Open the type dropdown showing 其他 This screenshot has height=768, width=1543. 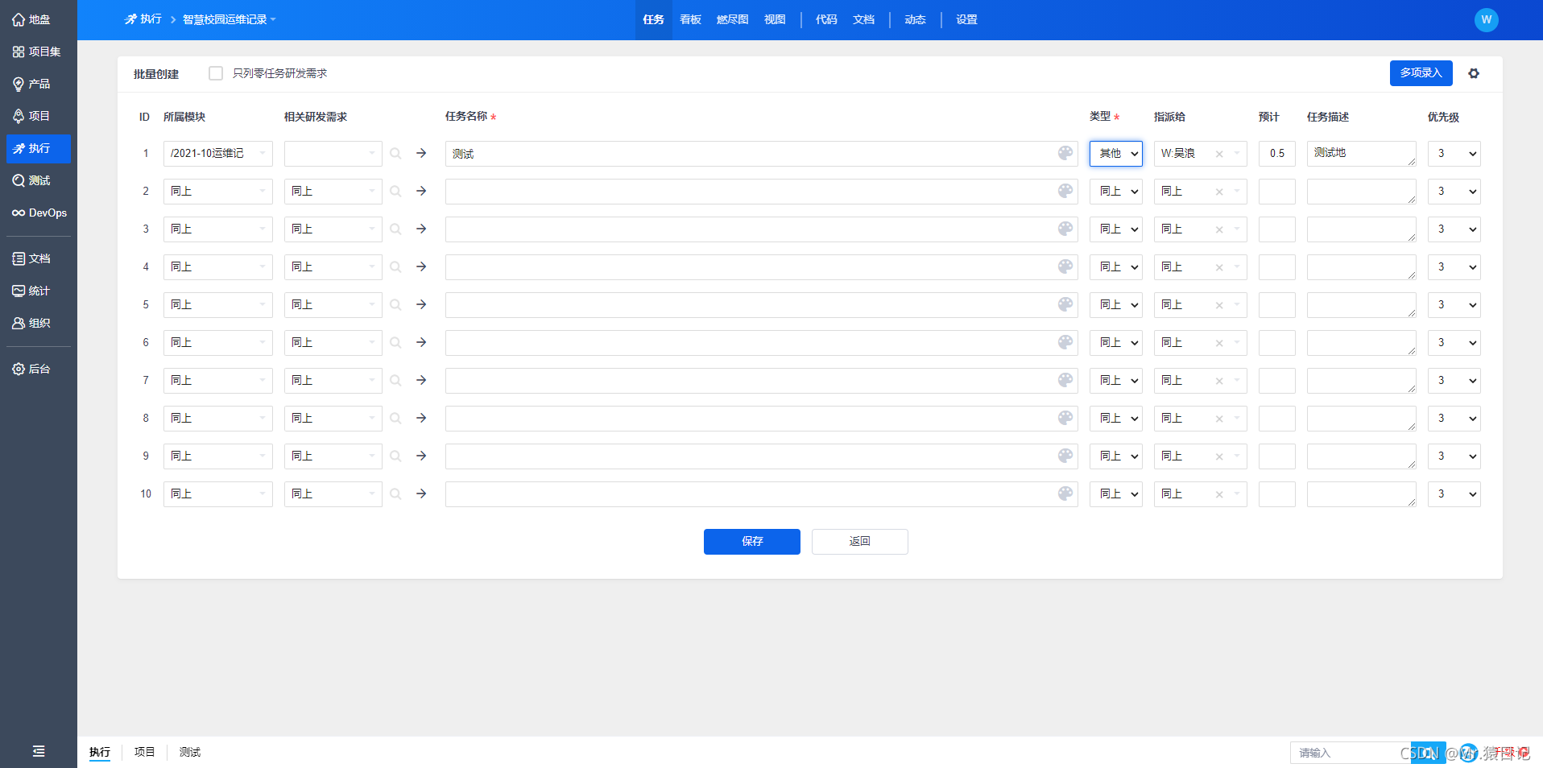click(x=1116, y=154)
